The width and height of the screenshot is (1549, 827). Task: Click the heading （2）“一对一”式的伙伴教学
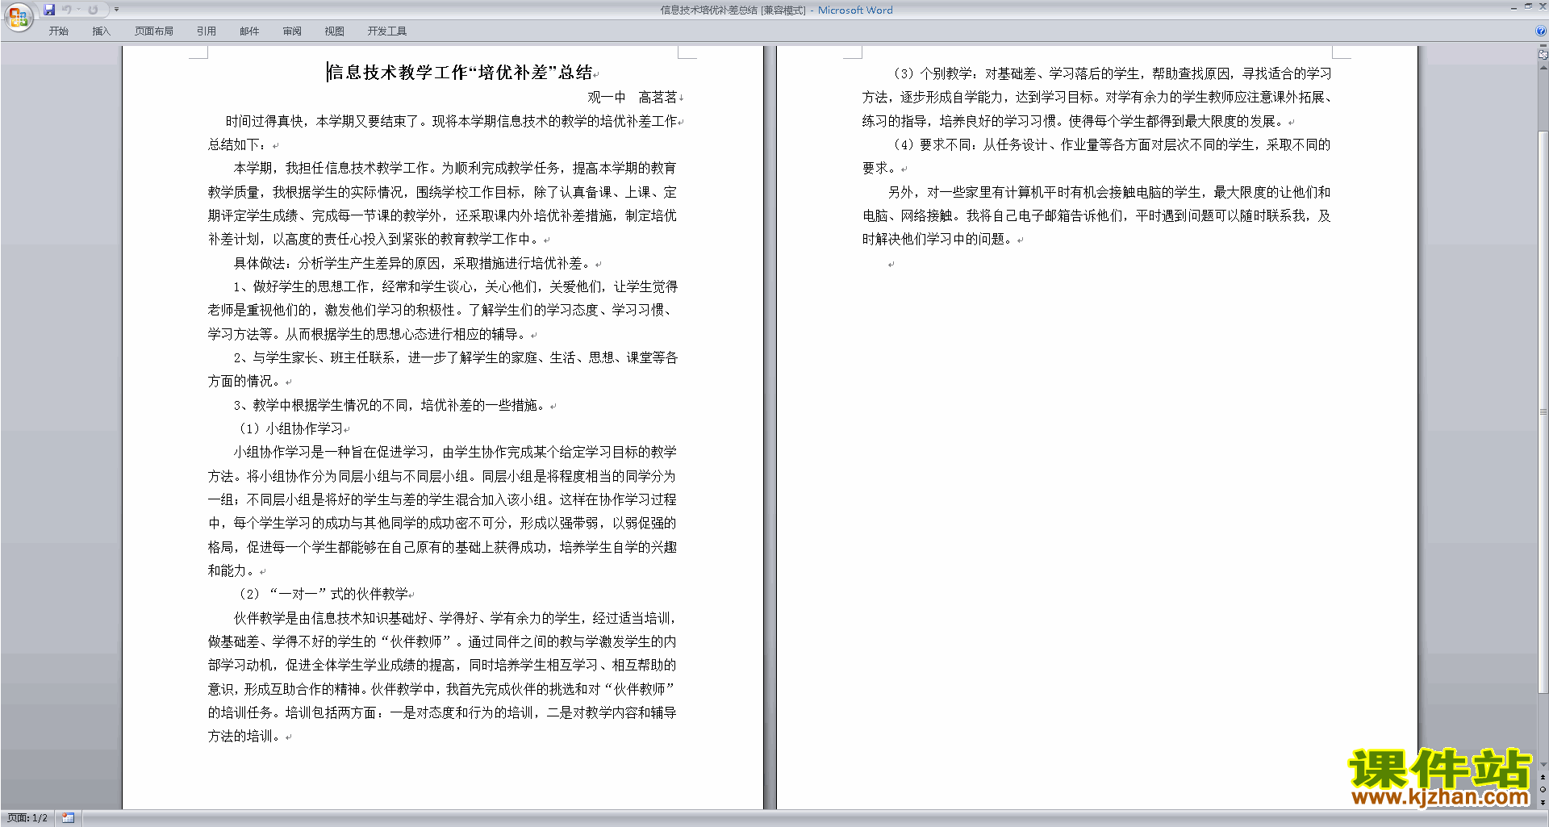point(324,594)
